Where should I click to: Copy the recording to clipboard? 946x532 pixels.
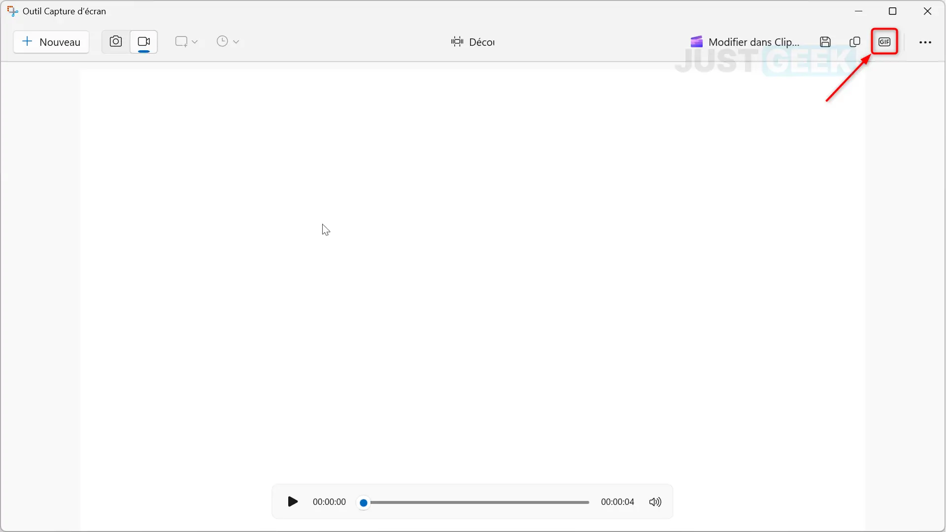coord(855,42)
